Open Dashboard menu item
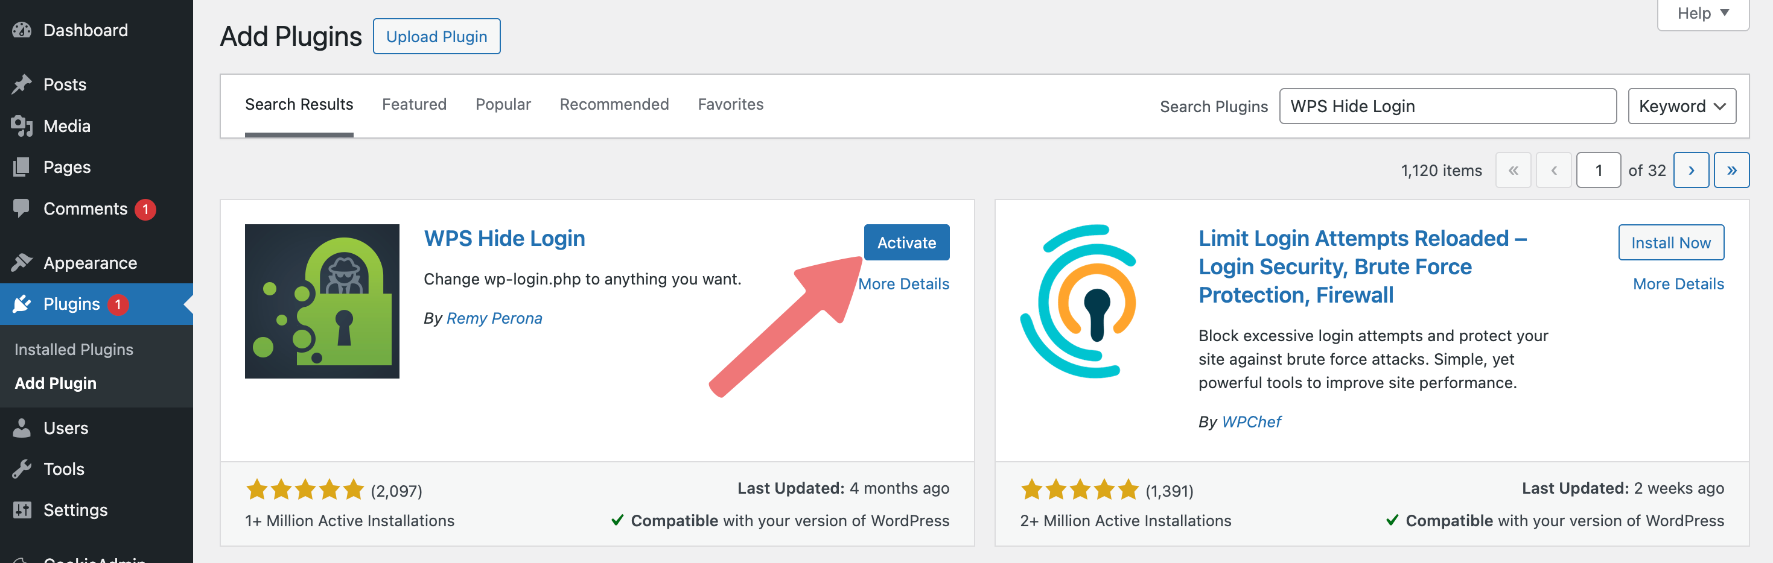The image size is (1773, 563). click(97, 30)
